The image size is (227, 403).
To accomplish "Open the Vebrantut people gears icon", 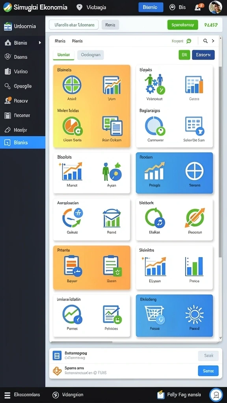I will click(154, 84).
